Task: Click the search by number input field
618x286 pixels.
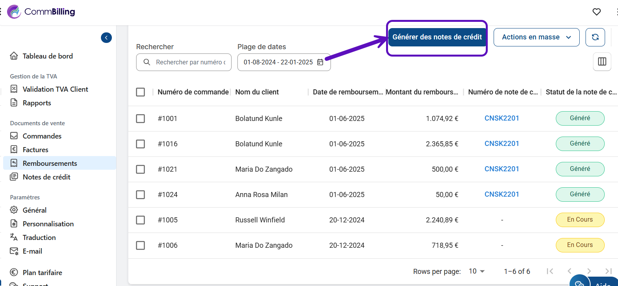Action: coord(190,62)
